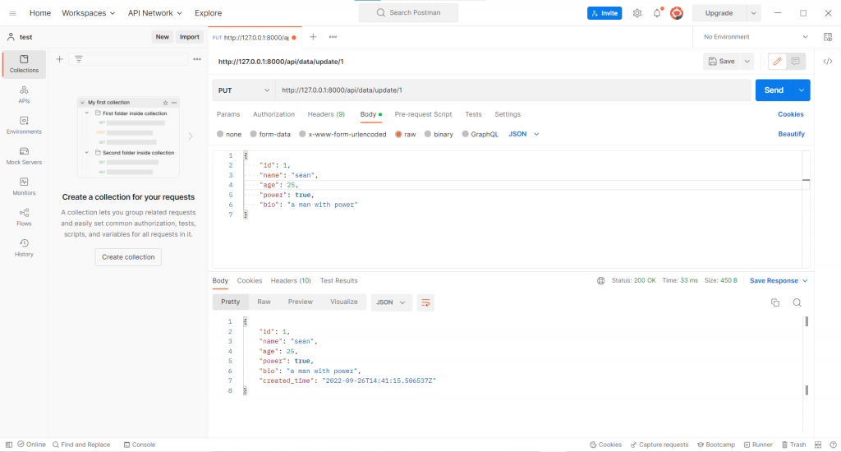Click the plus icon to add a collection
Screen dimensions: 841x452
click(59, 59)
